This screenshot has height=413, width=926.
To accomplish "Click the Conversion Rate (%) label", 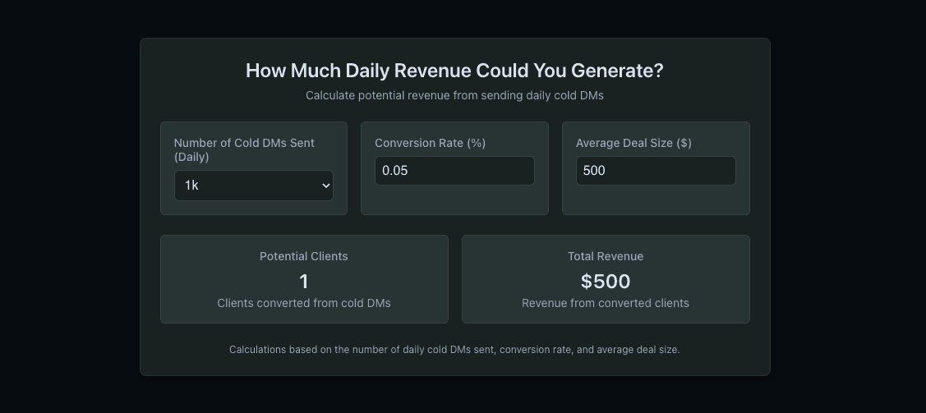I will [430, 143].
